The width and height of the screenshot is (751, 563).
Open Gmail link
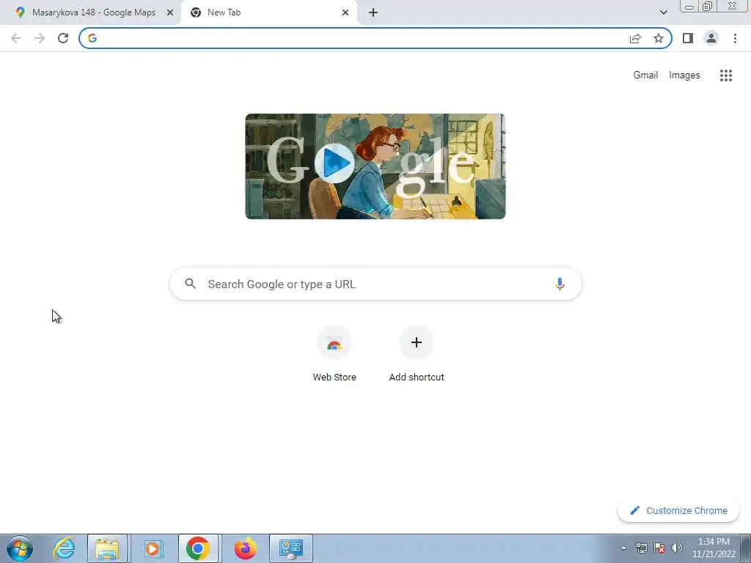tap(645, 76)
